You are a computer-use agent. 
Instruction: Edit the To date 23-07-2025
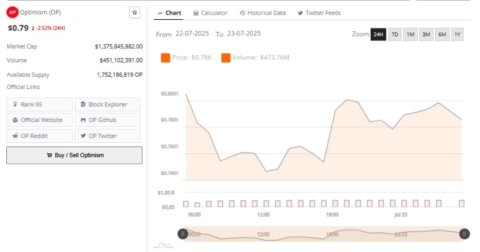tap(244, 34)
